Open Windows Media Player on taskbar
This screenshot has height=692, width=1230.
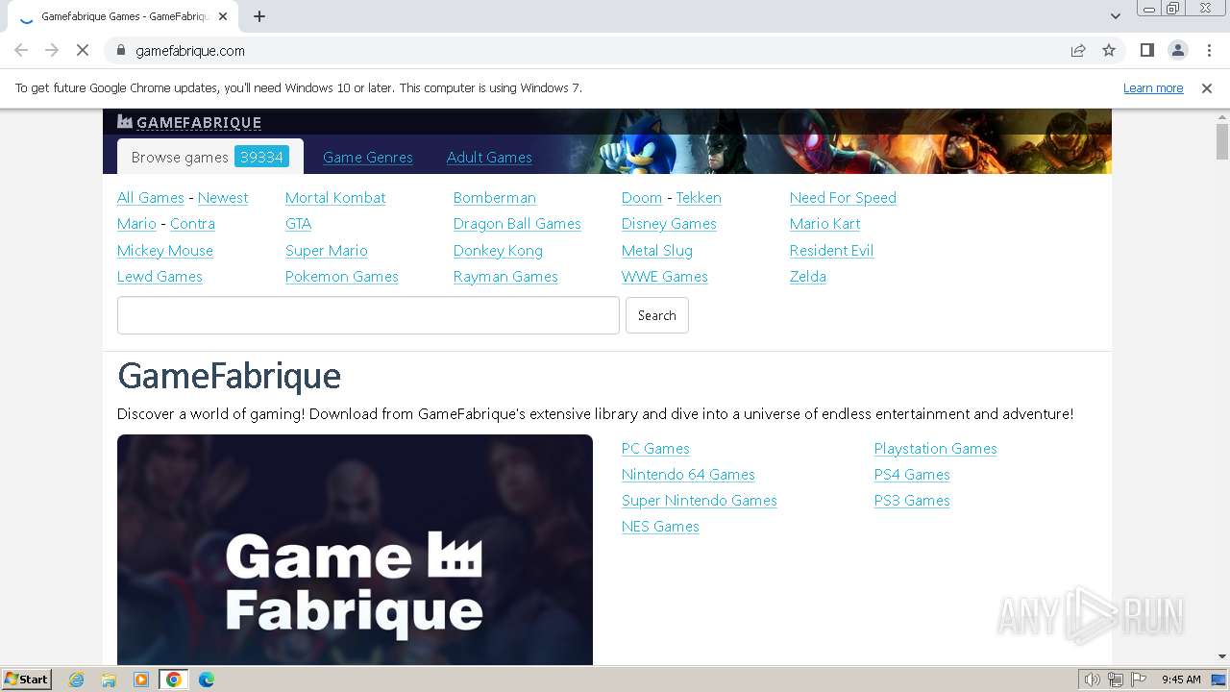click(x=141, y=680)
